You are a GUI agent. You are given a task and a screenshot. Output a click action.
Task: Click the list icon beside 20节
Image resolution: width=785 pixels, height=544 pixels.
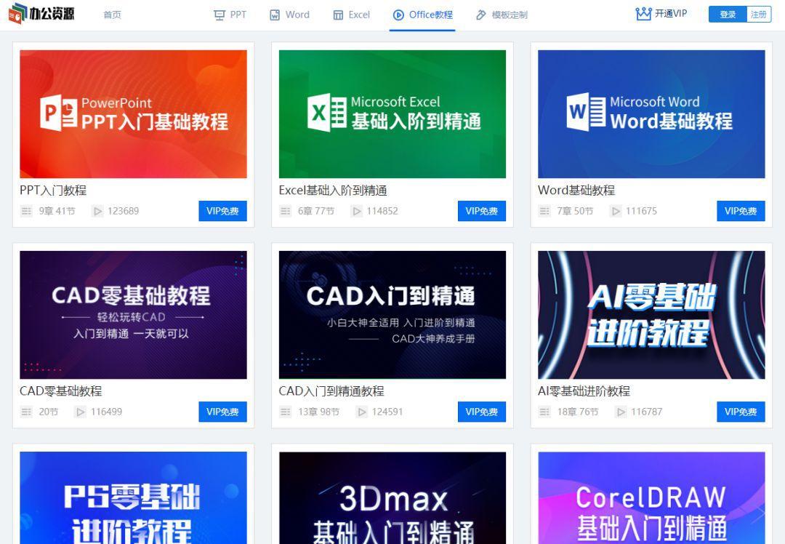tap(27, 412)
